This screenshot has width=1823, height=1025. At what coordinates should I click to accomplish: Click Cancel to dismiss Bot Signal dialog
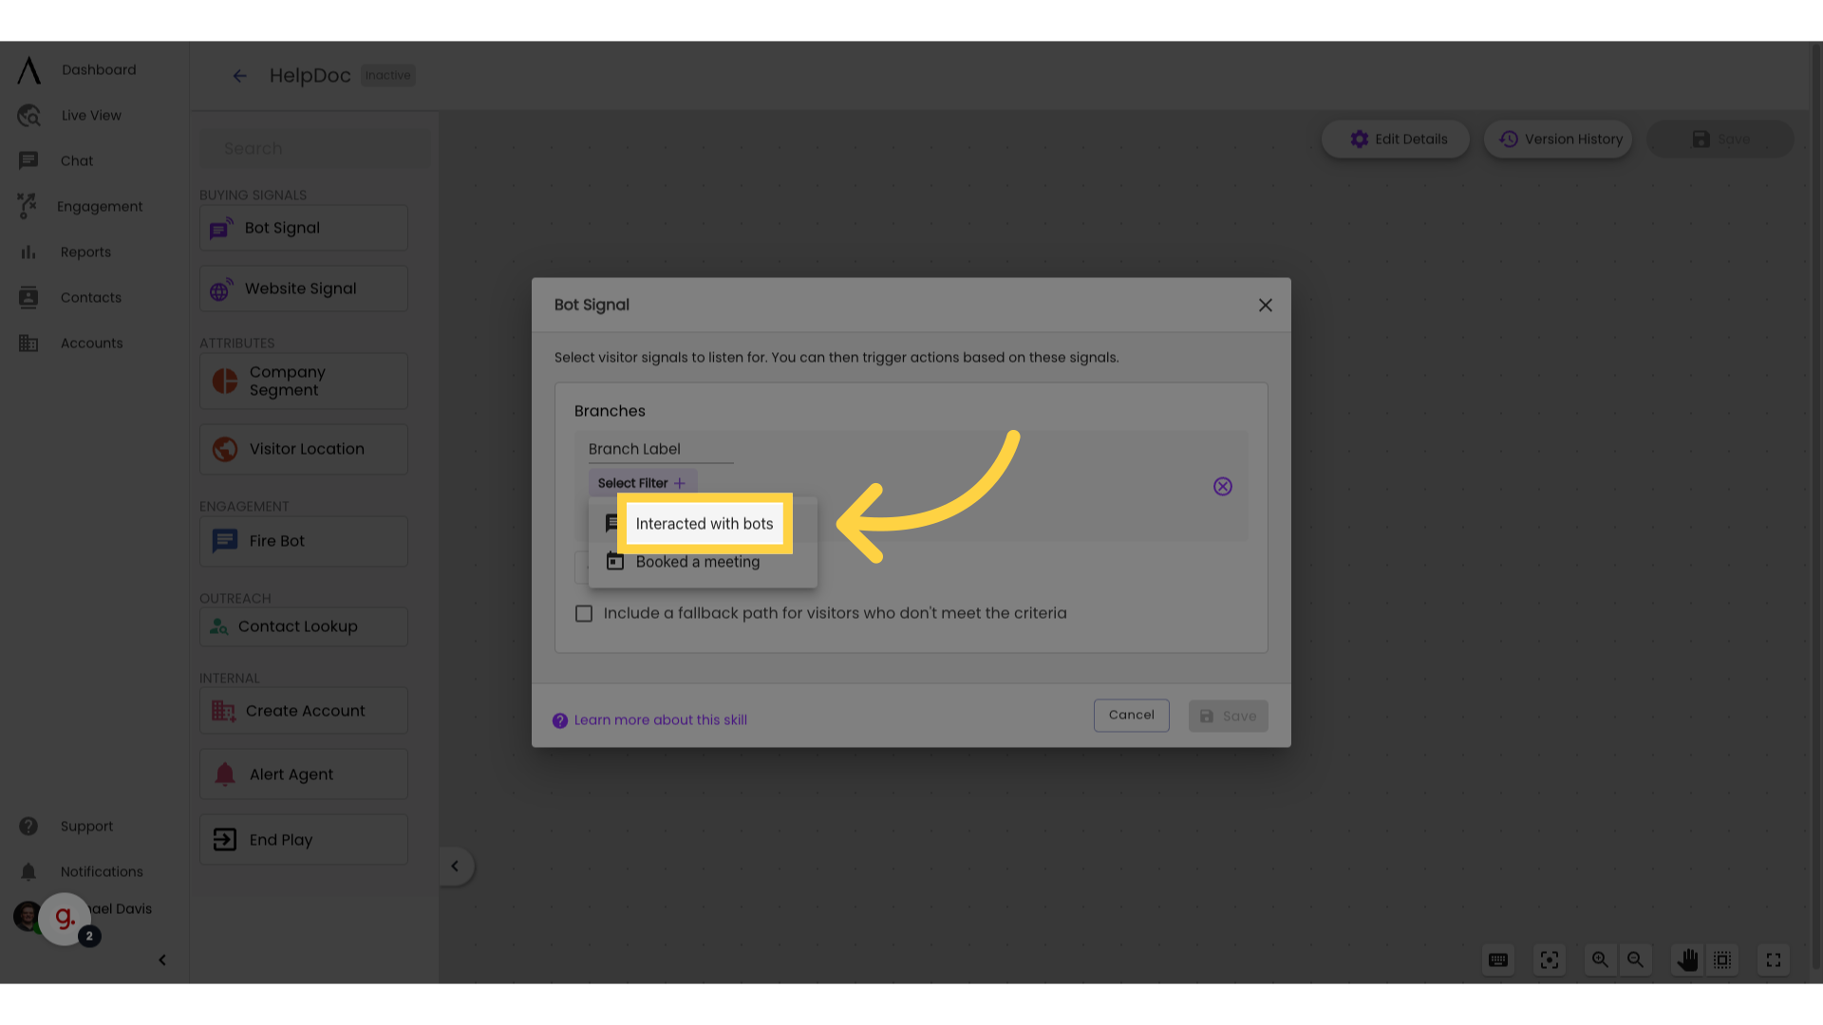(1131, 716)
